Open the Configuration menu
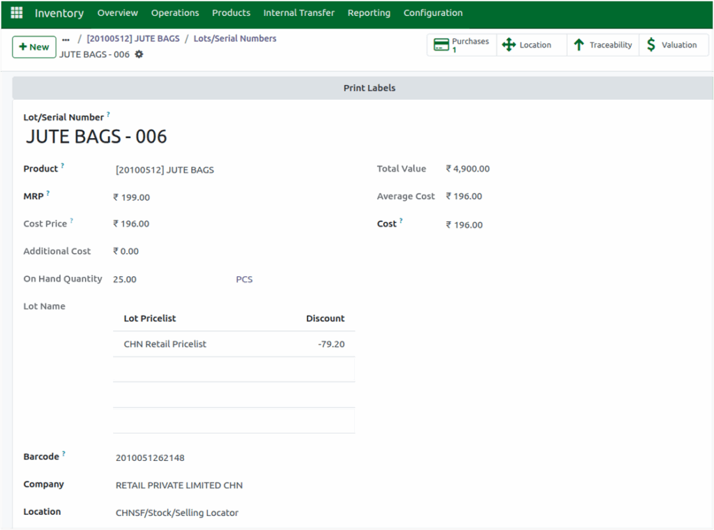The image size is (714, 530). point(432,13)
